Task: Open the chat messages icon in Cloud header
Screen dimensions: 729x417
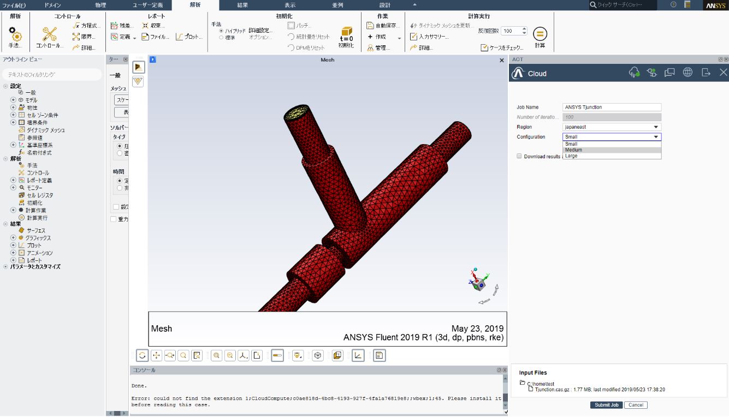Action: [670, 72]
